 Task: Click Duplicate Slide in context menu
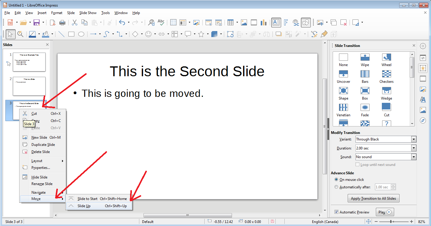(43, 145)
